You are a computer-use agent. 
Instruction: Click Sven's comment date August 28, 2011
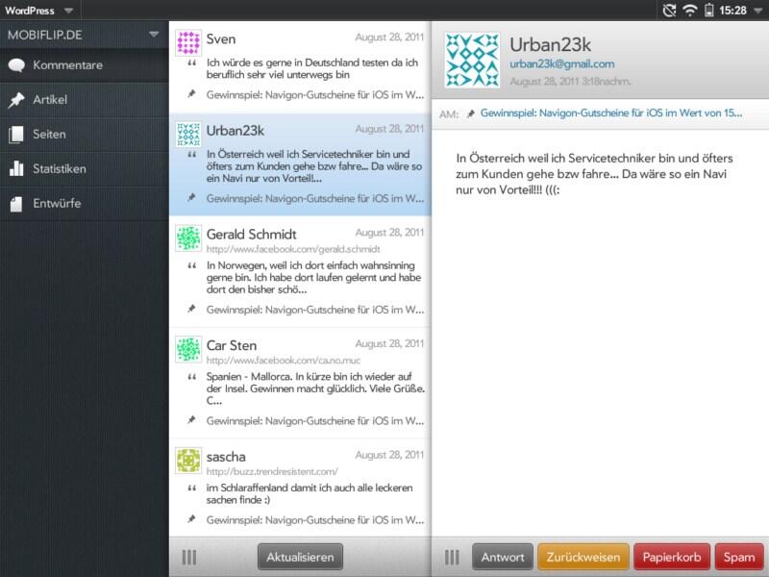pos(389,38)
